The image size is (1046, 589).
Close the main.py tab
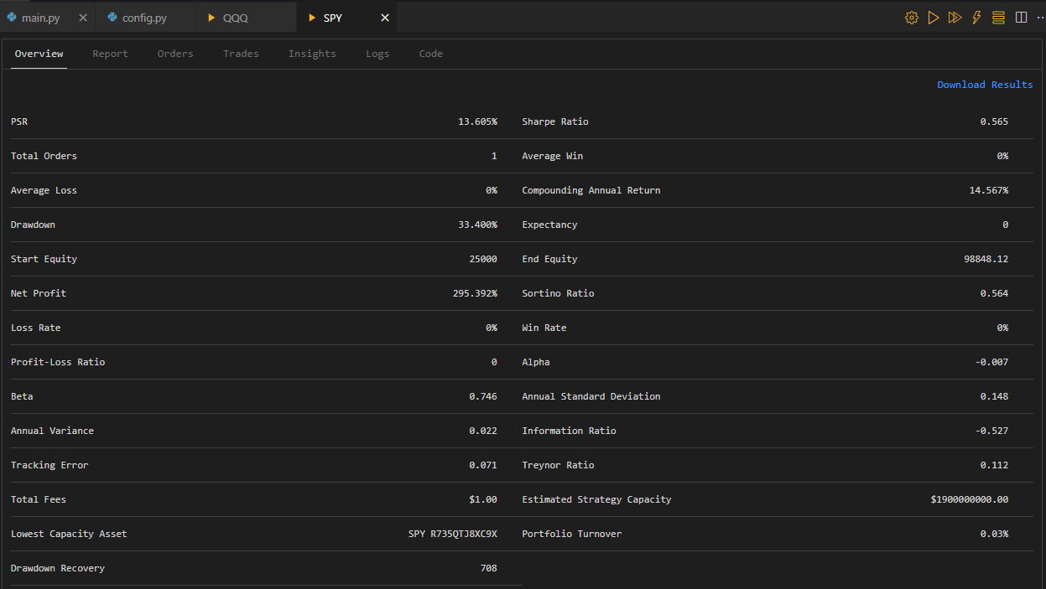pyautogui.click(x=82, y=18)
